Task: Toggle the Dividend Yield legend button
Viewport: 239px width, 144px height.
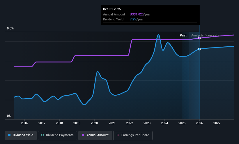Action: tap(21, 135)
